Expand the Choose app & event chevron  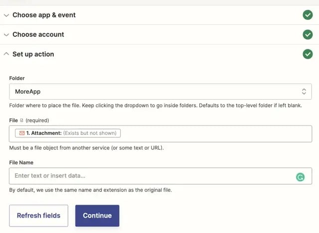point(6,15)
